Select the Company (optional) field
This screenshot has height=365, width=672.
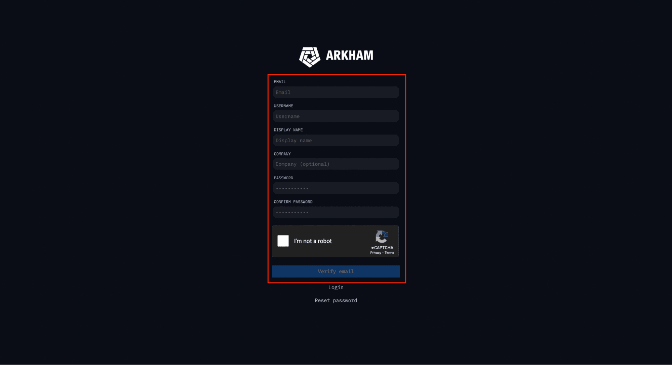pos(336,164)
